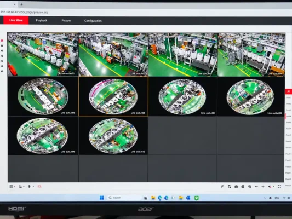Select the Line outLet03 camera feed

pos(183,55)
